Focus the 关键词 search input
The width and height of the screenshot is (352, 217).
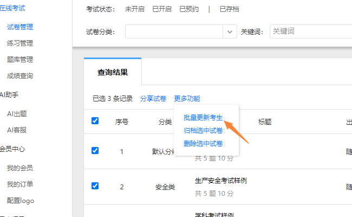(311, 31)
